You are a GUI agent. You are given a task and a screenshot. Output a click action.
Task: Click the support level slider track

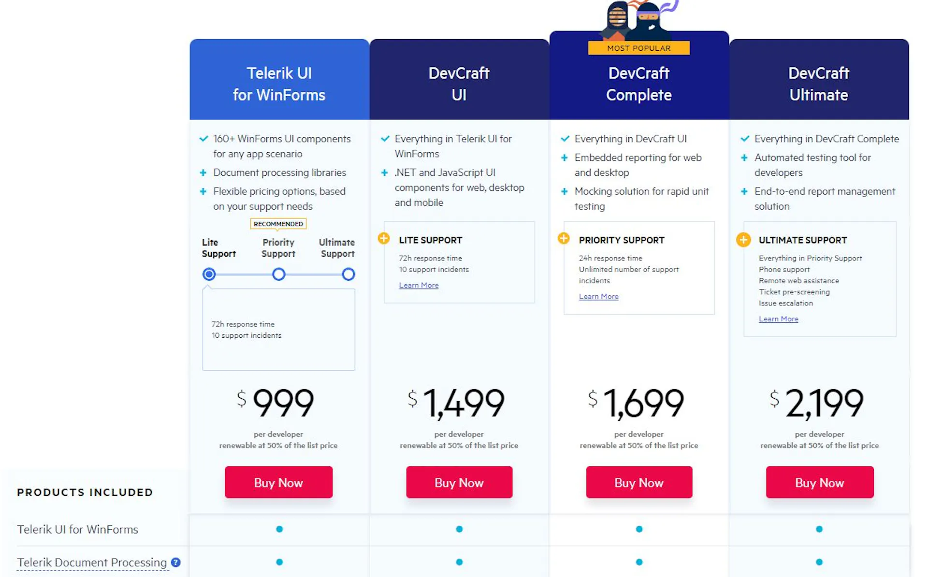(x=314, y=274)
